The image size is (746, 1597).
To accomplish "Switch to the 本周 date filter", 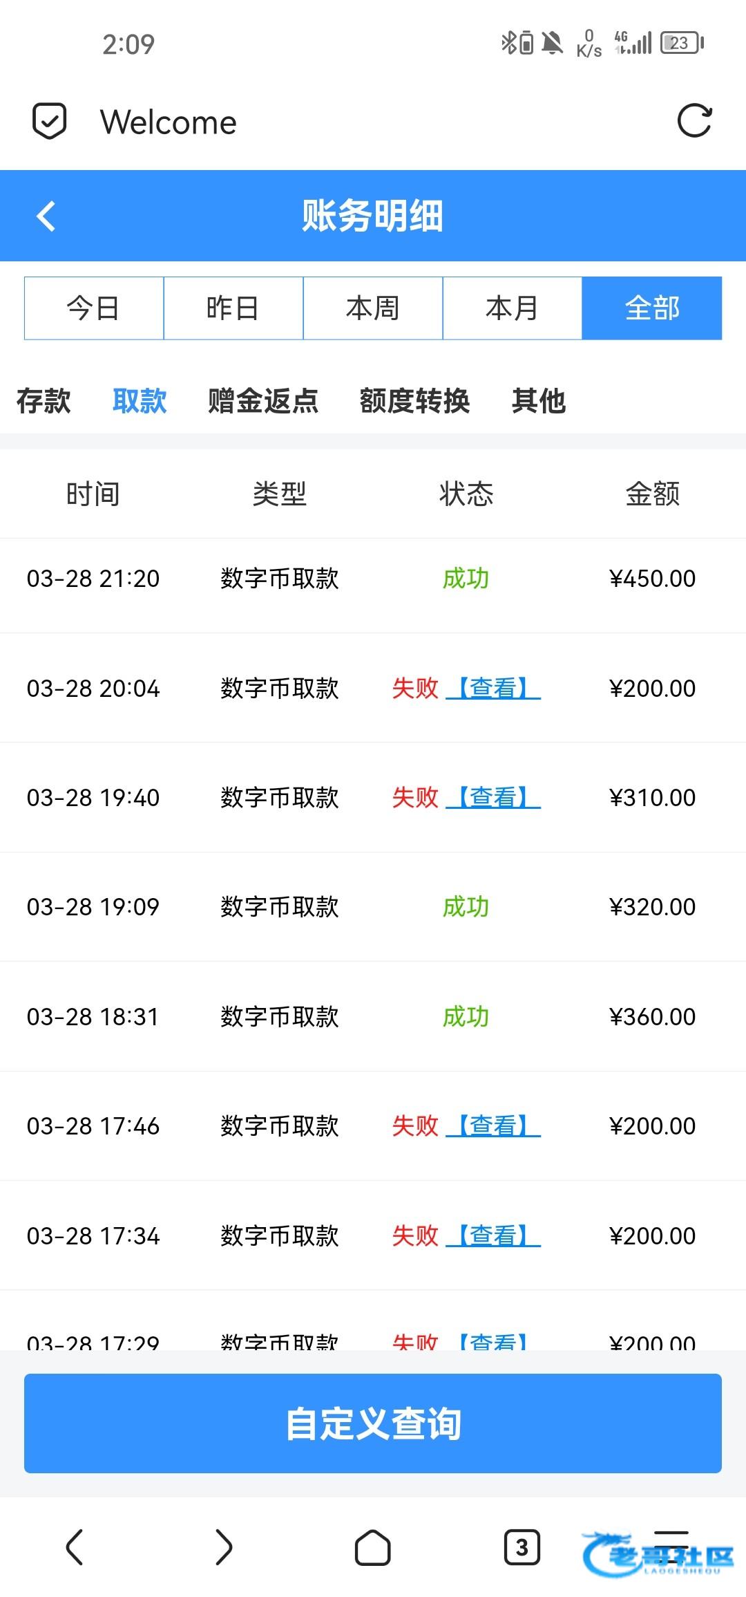I will pos(373,308).
